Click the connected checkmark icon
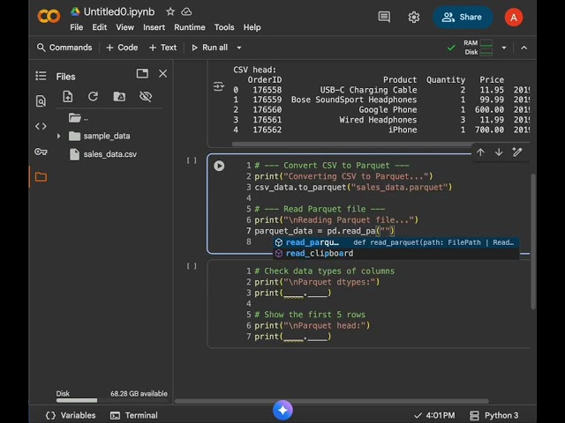This screenshot has height=423, width=565. [451, 48]
